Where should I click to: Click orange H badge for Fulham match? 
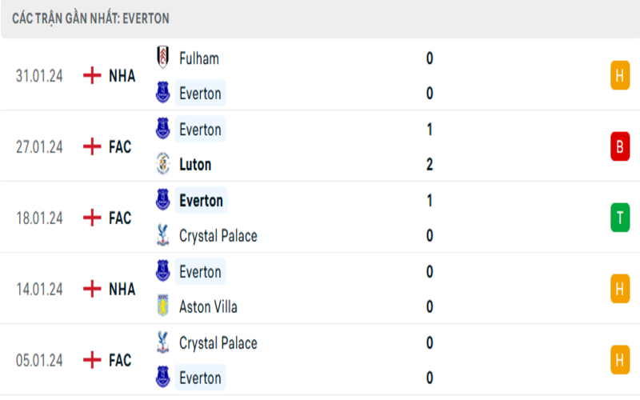click(619, 76)
